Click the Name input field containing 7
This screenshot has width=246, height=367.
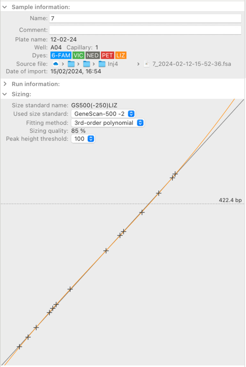click(x=145, y=18)
